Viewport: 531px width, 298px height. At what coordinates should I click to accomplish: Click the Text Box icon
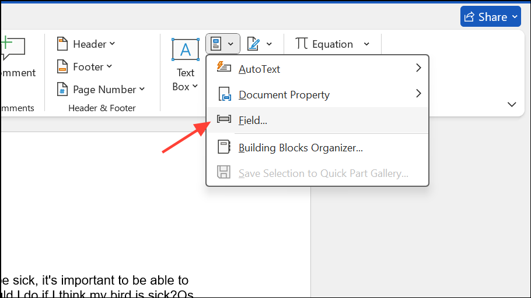click(185, 50)
